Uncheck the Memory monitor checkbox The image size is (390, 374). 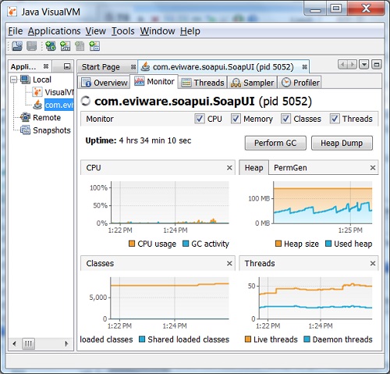click(236, 119)
